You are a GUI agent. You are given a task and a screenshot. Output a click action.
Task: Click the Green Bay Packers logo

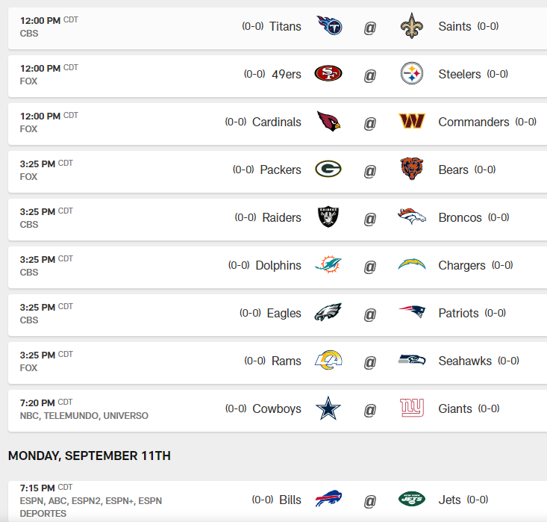[x=328, y=170]
